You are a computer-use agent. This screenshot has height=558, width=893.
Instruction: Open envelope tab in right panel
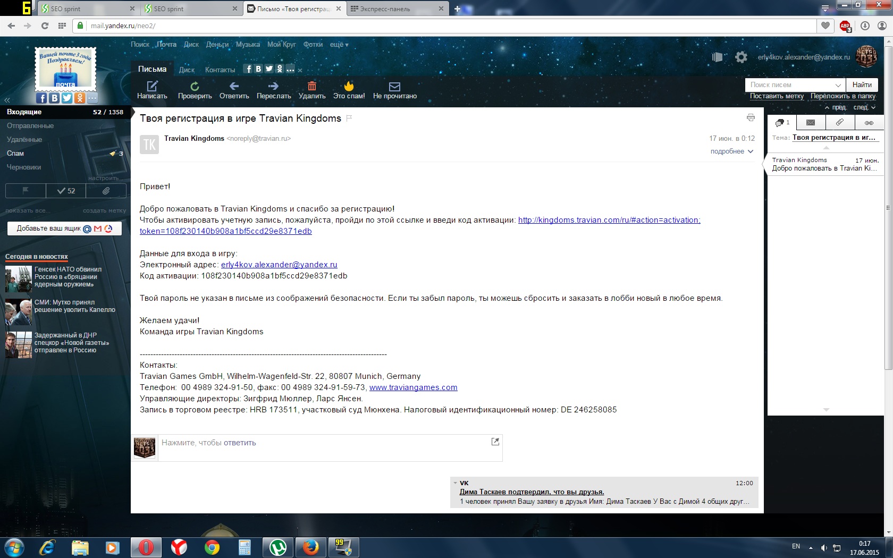pos(811,122)
